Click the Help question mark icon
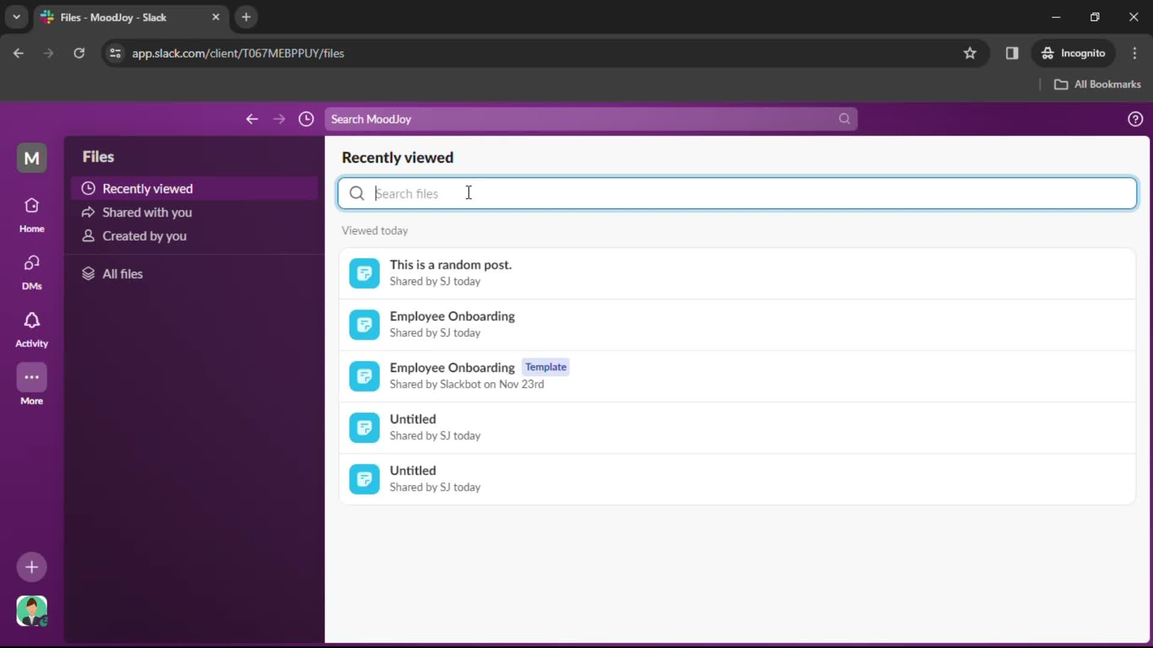The height and width of the screenshot is (648, 1153). pos(1134,119)
